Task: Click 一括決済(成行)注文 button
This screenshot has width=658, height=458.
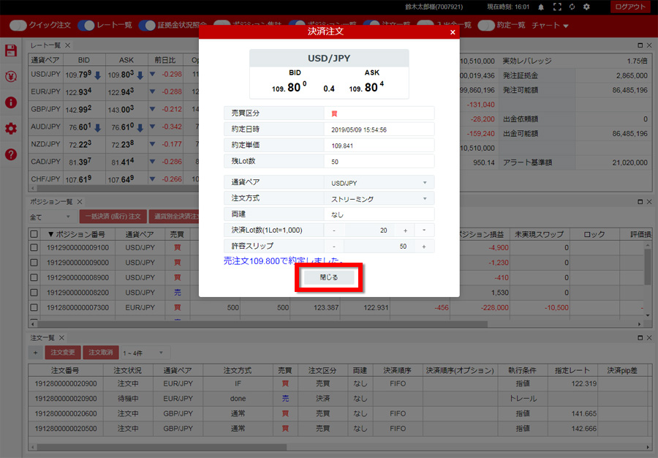Action: click(113, 217)
